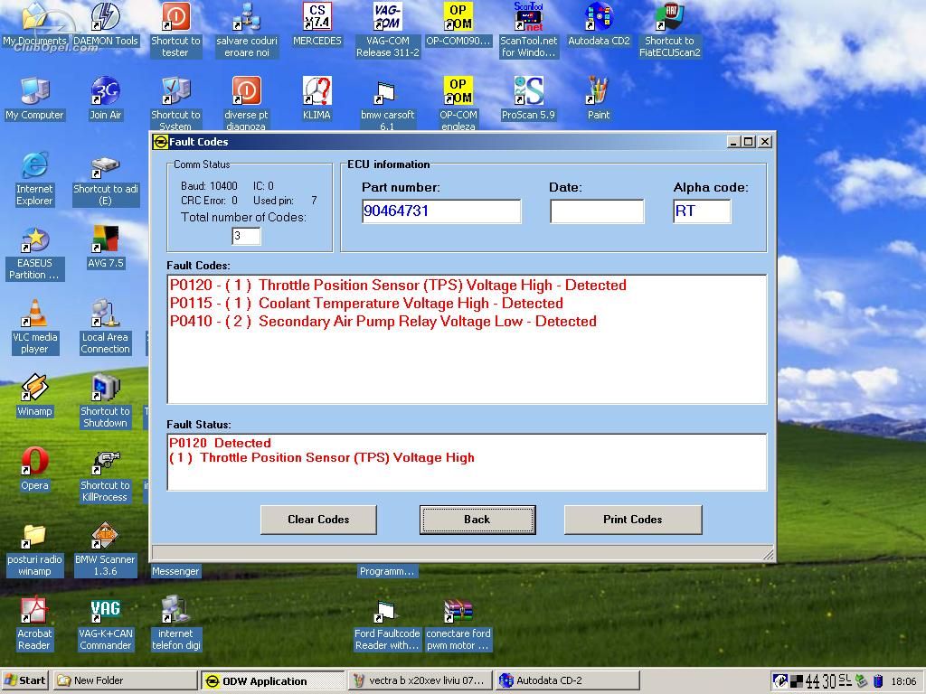Open Shortcut to adi (E) drive
This screenshot has width=926, height=694.
(106, 180)
